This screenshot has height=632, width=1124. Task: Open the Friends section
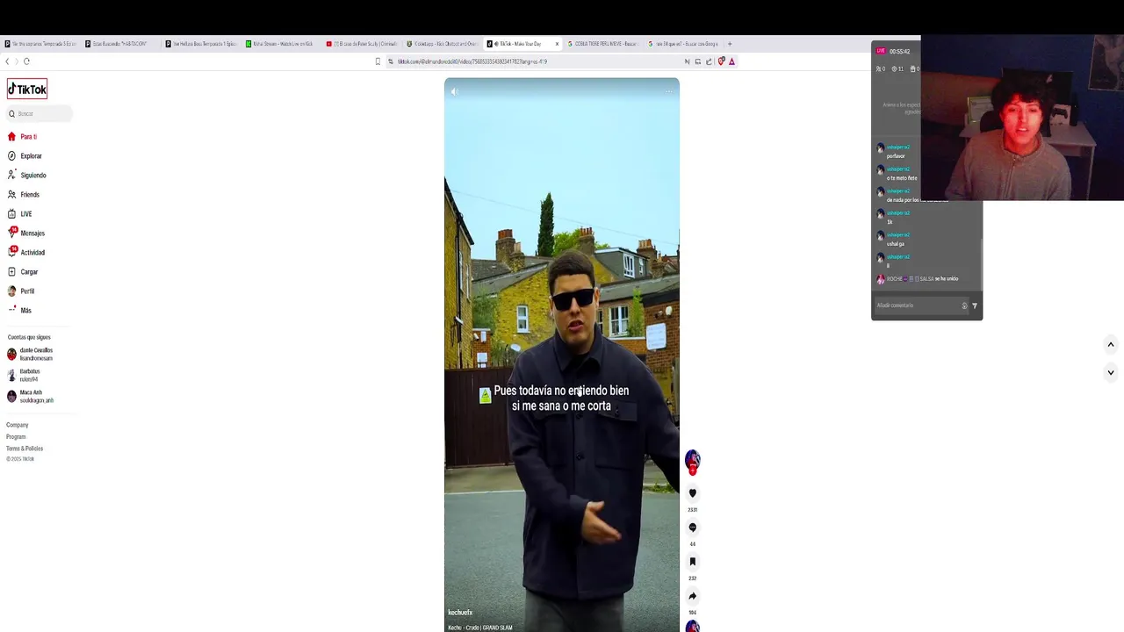tap(24, 195)
